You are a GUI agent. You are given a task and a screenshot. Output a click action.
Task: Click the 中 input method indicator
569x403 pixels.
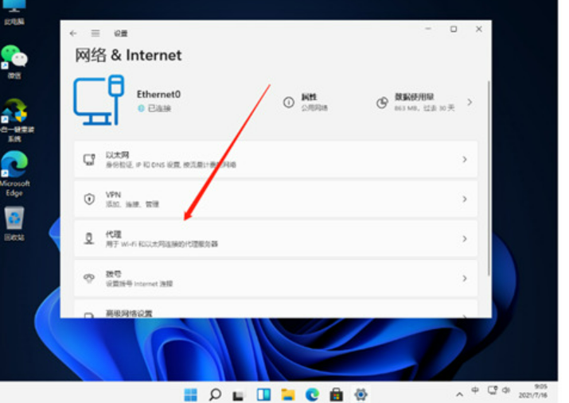pyautogui.click(x=475, y=390)
